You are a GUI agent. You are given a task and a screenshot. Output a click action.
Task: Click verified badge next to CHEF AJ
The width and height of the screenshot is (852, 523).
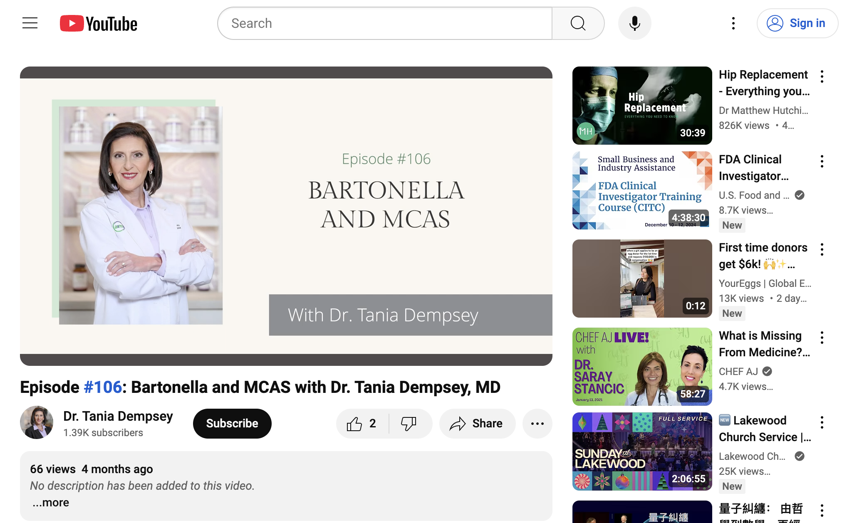click(x=768, y=371)
